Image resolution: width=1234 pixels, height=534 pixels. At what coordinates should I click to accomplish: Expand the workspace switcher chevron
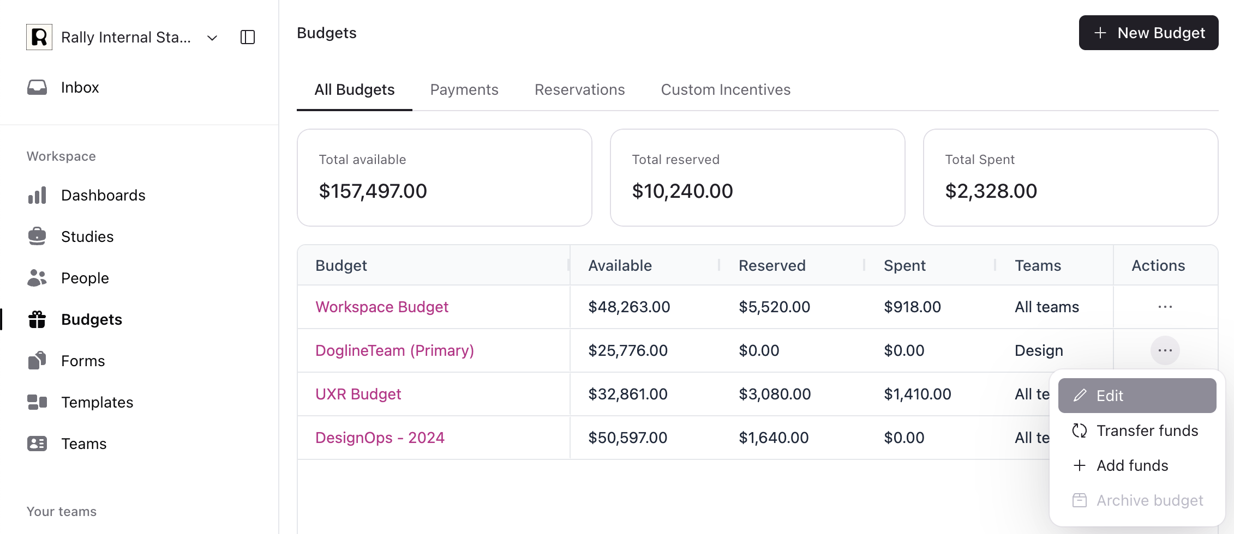point(212,38)
